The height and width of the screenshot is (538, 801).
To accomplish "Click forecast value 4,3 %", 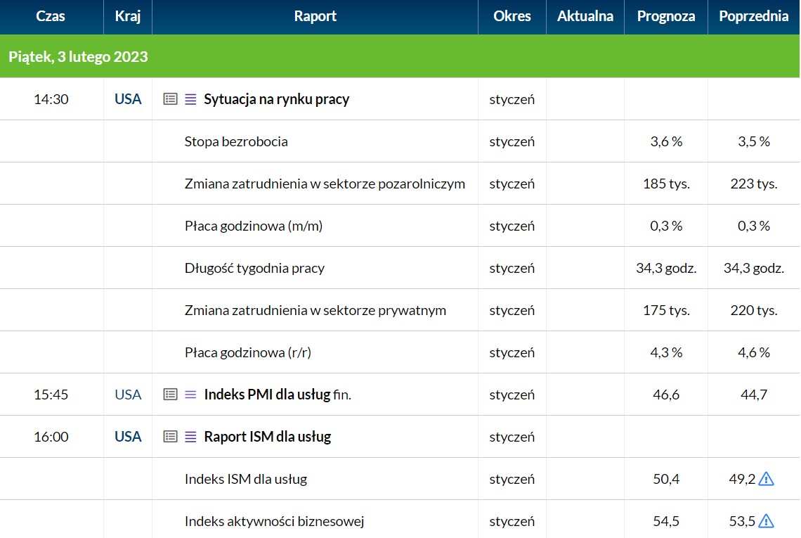I will coord(666,352).
